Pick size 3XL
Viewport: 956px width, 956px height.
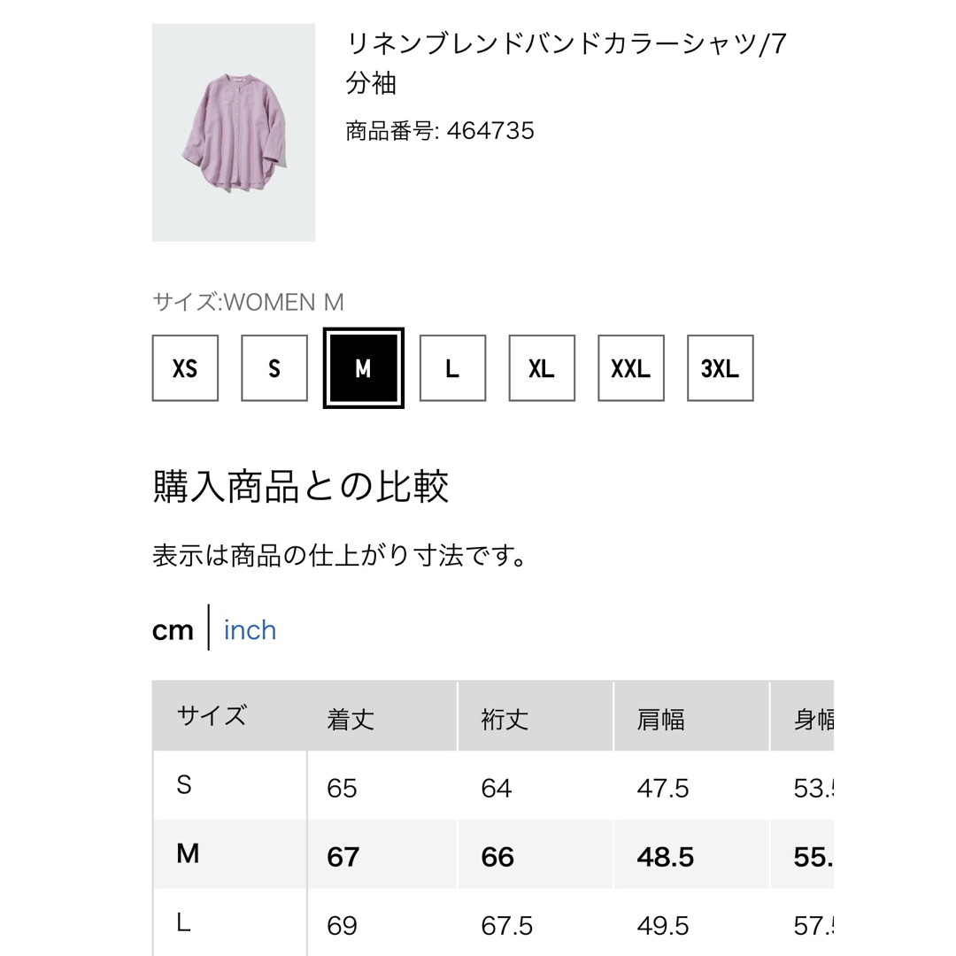pyautogui.click(x=720, y=367)
